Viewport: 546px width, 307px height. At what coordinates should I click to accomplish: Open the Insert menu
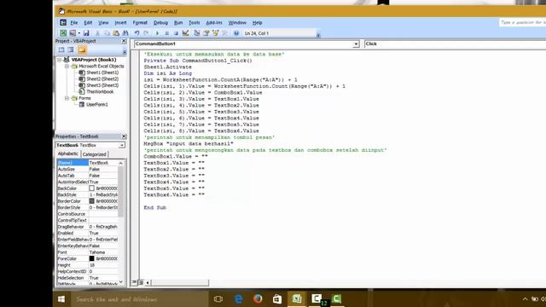pos(120,23)
